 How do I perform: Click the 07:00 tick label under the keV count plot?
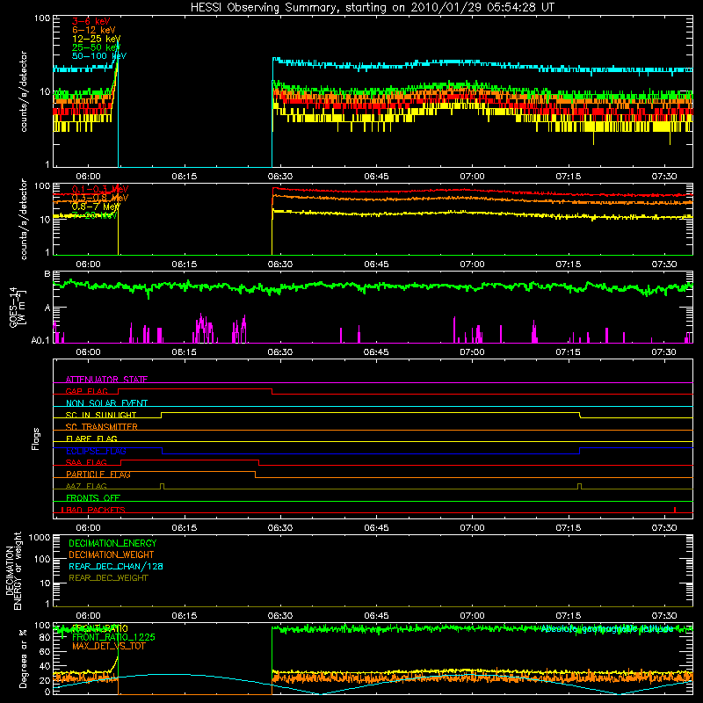pos(472,177)
